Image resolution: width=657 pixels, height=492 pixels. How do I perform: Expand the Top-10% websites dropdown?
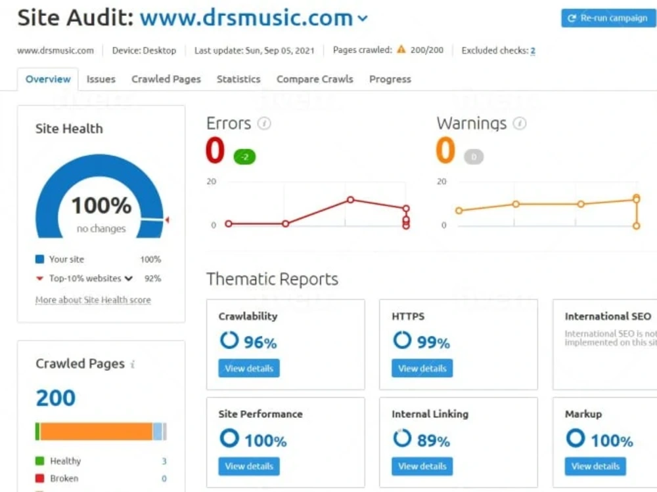click(x=129, y=279)
